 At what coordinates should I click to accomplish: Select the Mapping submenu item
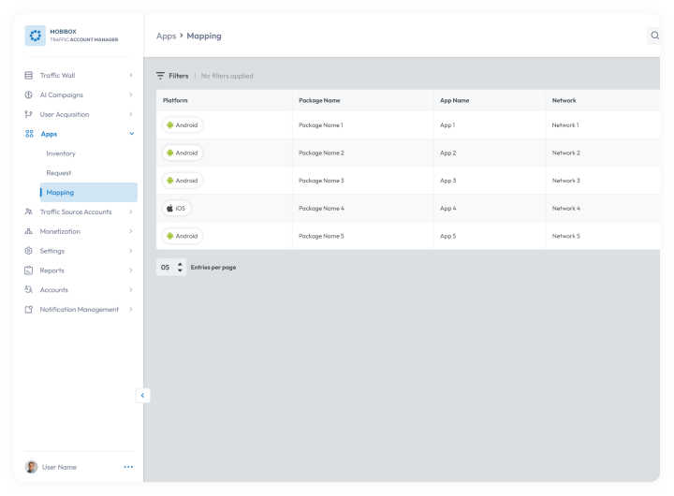point(89,192)
